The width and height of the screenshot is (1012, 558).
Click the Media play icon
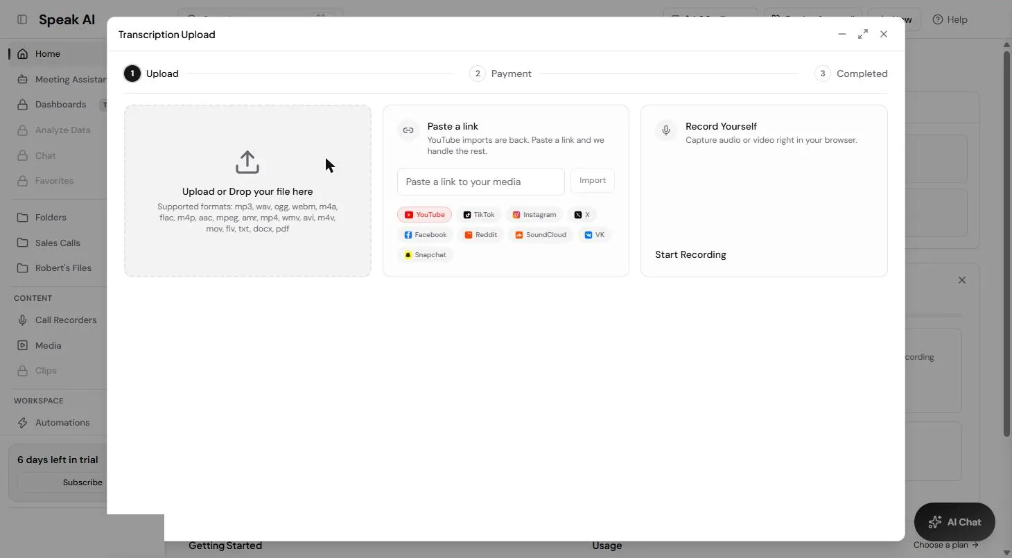point(23,345)
